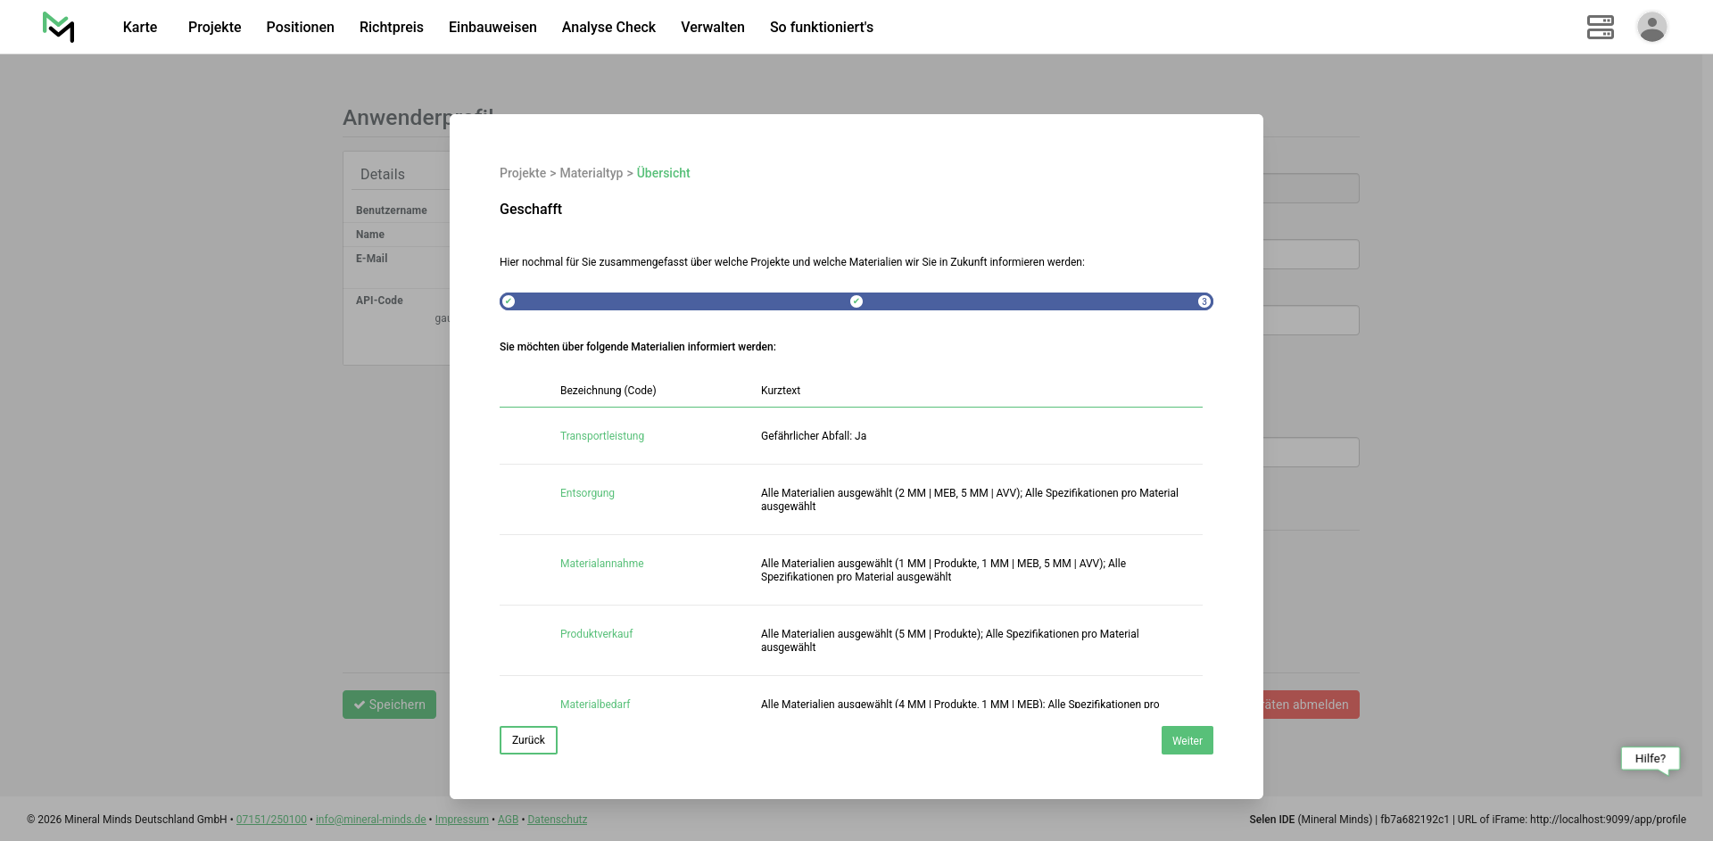The height and width of the screenshot is (841, 1713).
Task: Open the Materialannahme entry
Action: click(602, 564)
